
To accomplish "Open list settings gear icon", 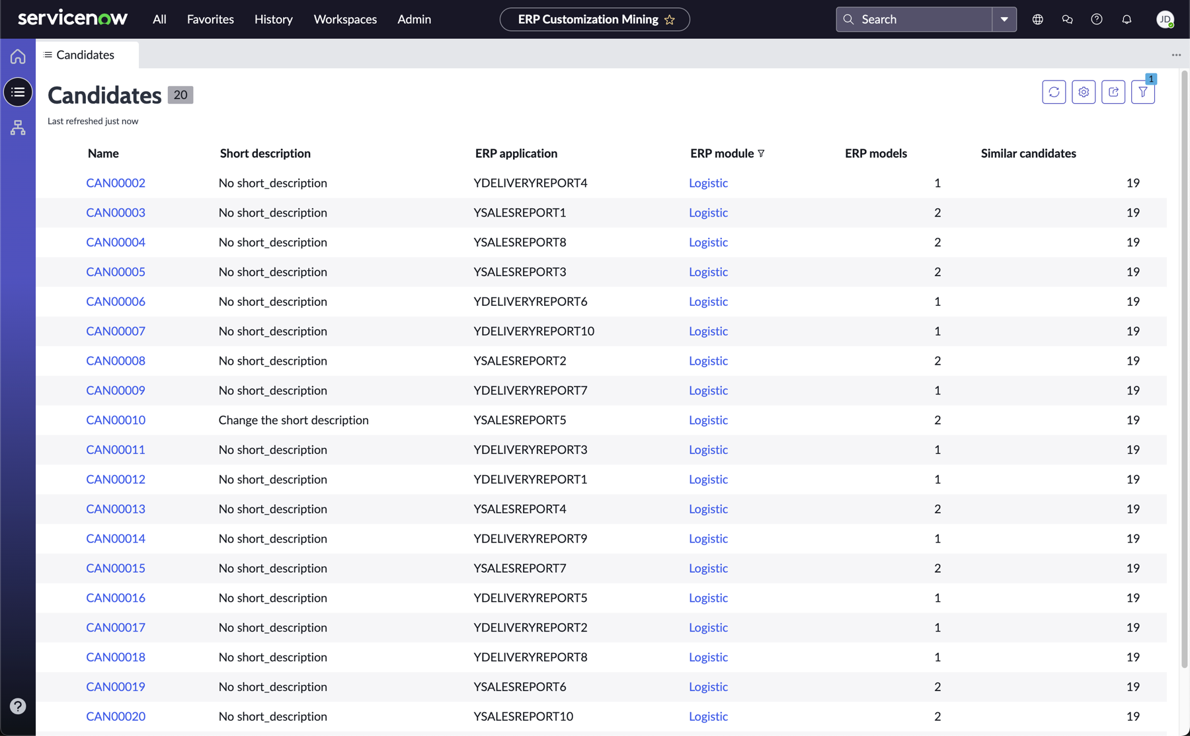I will tap(1084, 92).
